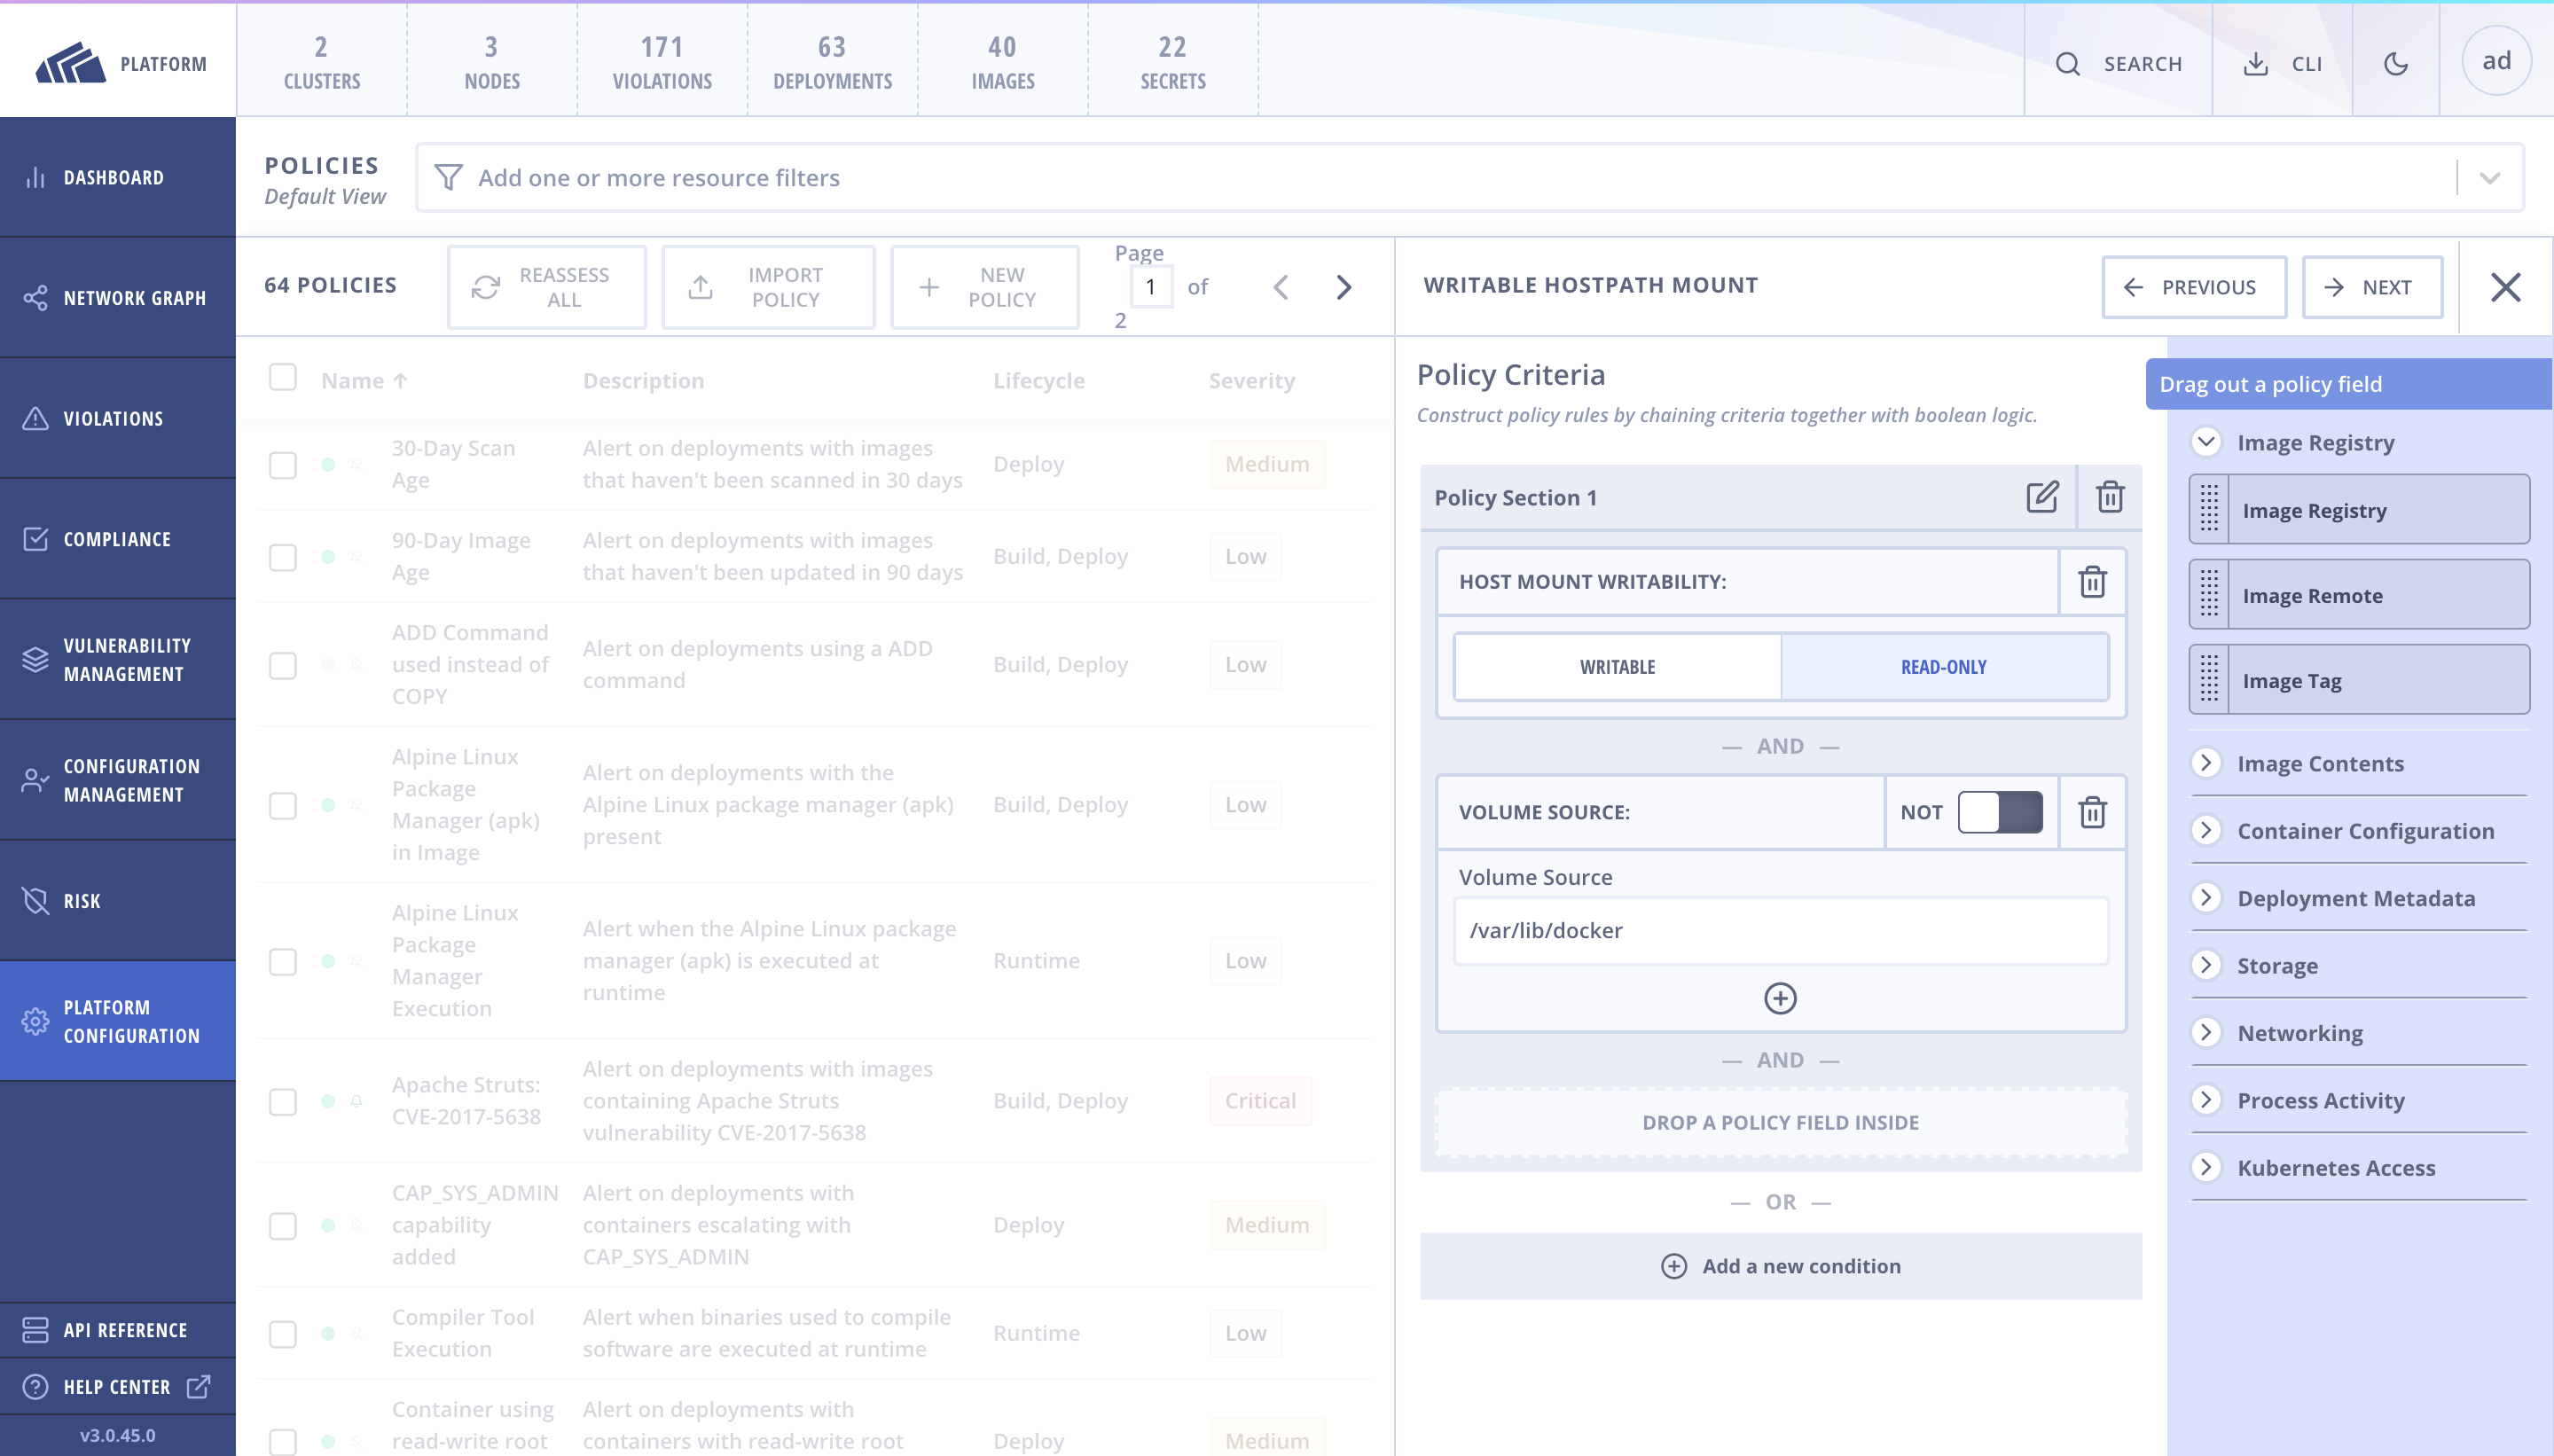
Task: Delete the Volume Source criterion
Action: click(2092, 812)
